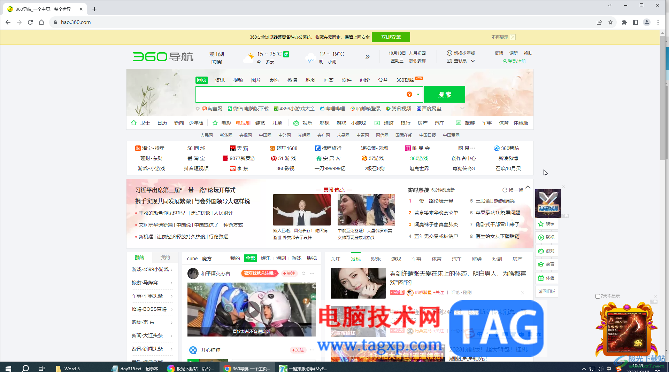Click the 立即安装 button
The width and height of the screenshot is (669, 372).
(x=391, y=37)
